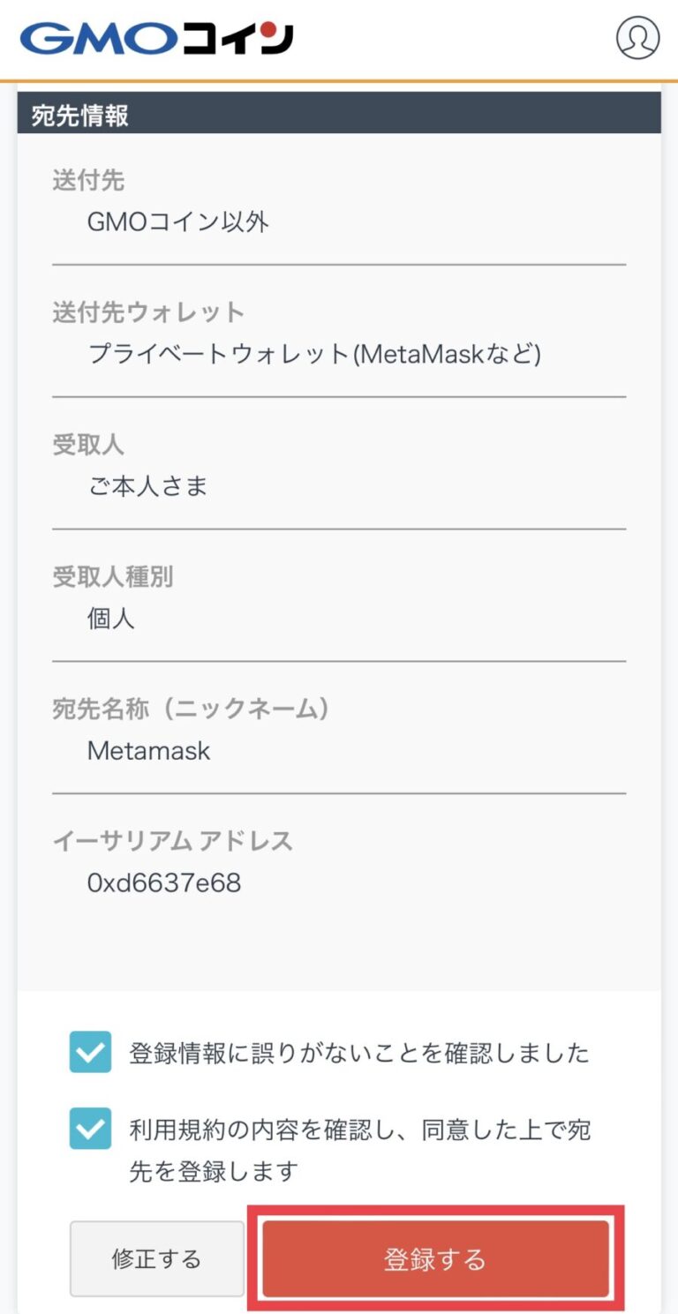Select the person silhouette icon top right

coord(638,39)
